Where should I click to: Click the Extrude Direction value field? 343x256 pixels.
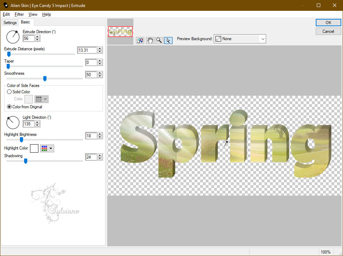pos(29,38)
